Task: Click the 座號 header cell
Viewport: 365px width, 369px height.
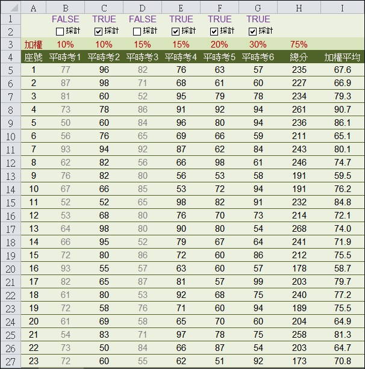Action: pos(34,57)
